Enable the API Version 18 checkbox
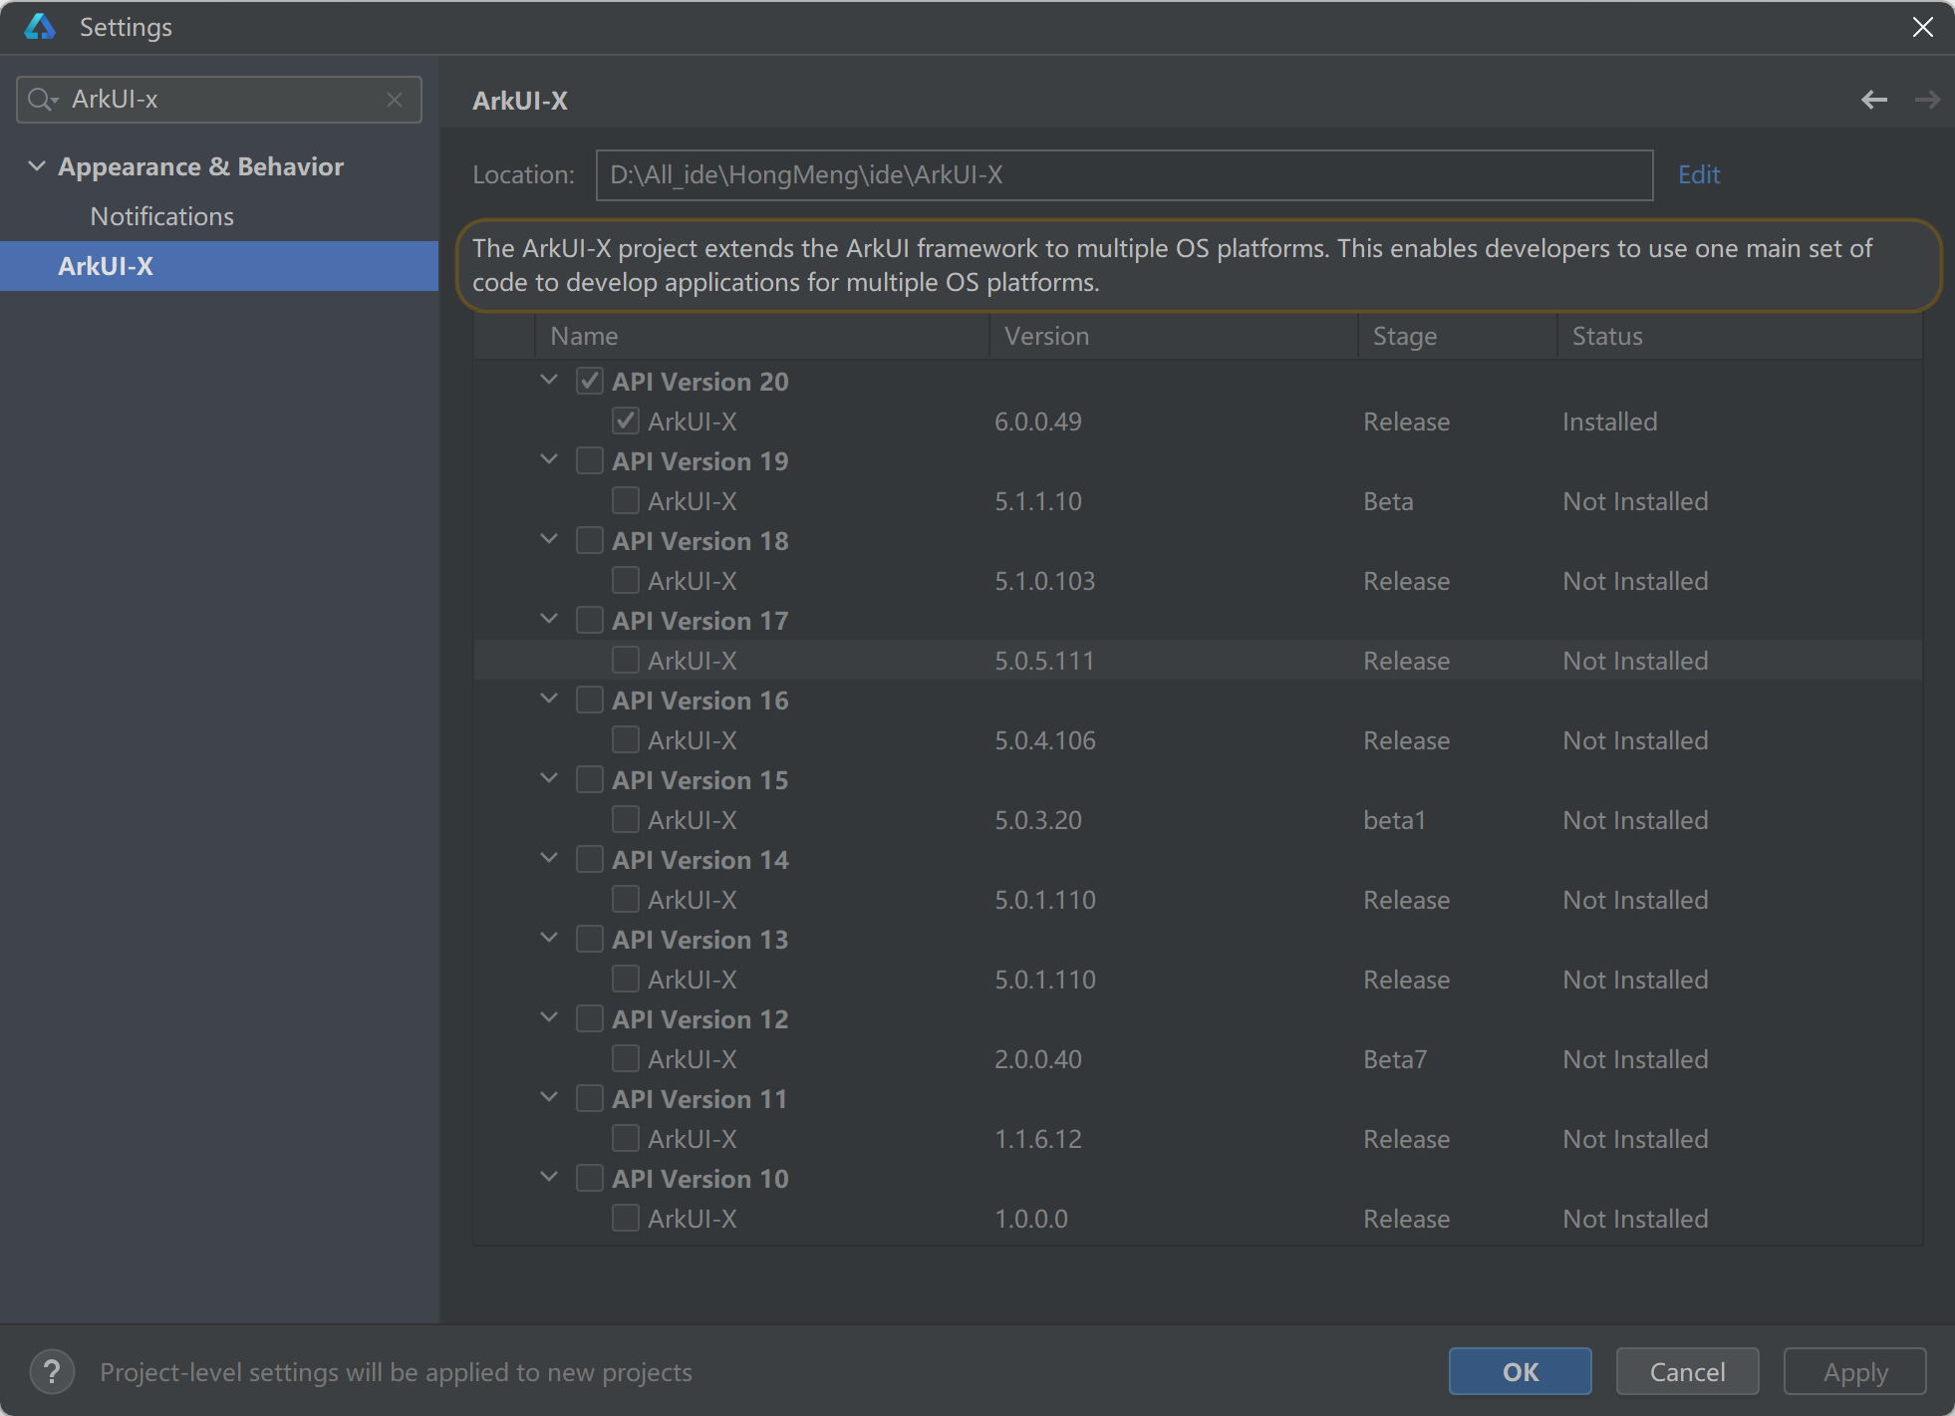This screenshot has height=1416, width=1955. click(589, 541)
